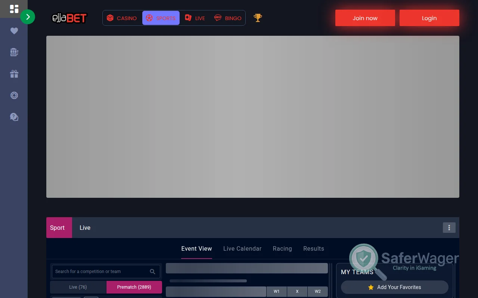This screenshot has height=298, width=478.
Task: Open the roulette games icon
Action: [x=14, y=95]
